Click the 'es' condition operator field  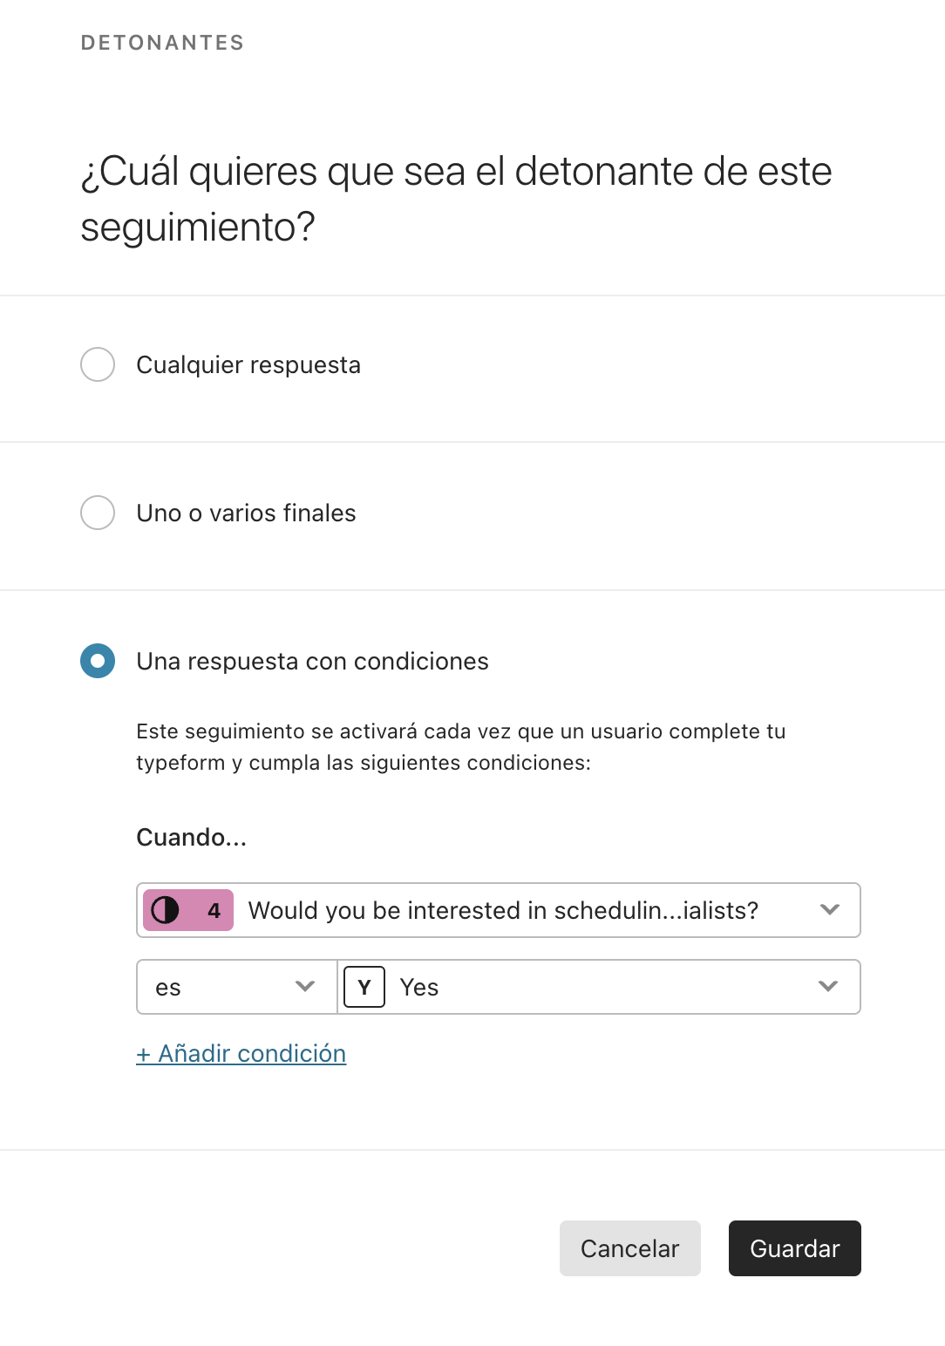(237, 987)
